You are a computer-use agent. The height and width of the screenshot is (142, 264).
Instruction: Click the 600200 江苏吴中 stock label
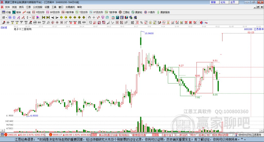(x=254, y=29)
